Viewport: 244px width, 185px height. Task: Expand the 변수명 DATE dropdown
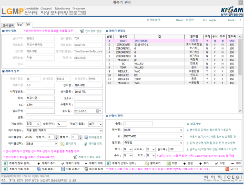click(x=181, y=130)
